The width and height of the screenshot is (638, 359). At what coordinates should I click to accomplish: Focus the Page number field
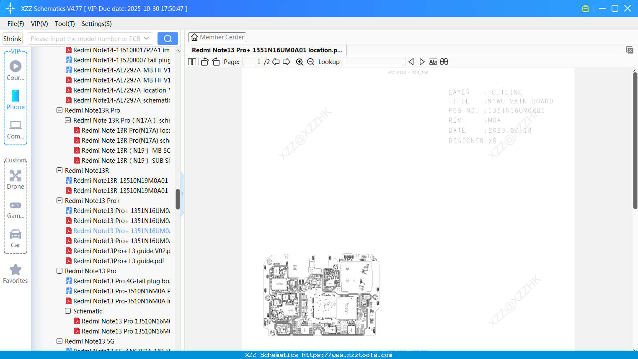[x=252, y=62]
